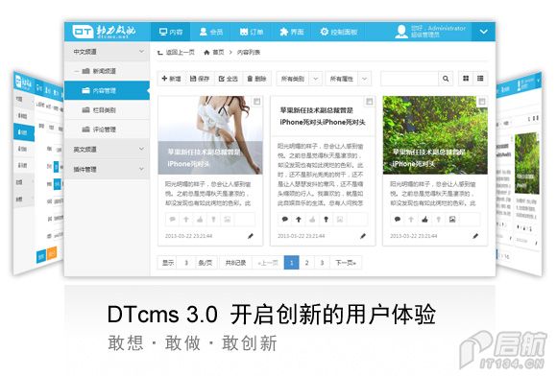Expand the 插件管理 sidebar section
This screenshot has width=557, height=376.
[107, 169]
